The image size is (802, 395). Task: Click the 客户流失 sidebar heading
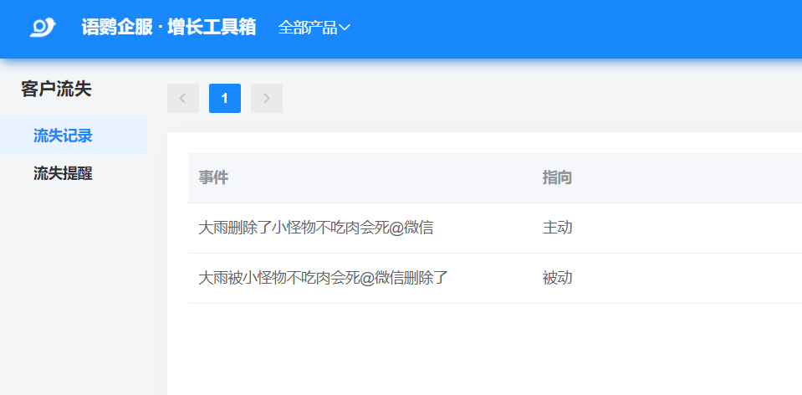click(56, 89)
